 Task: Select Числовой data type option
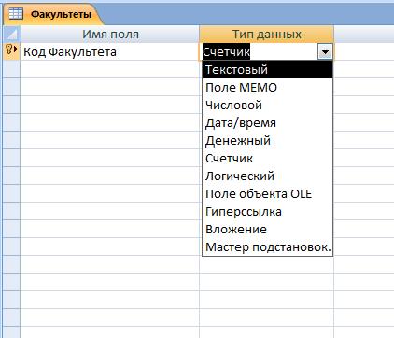267,105
